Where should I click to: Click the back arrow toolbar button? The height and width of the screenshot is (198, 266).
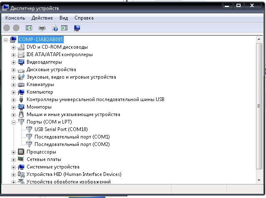pyautogui.click(x=7, y=28)
